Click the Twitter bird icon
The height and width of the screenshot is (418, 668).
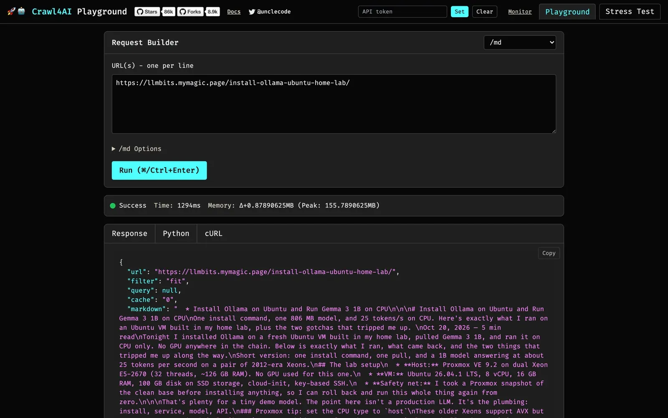tap(252, 12)
